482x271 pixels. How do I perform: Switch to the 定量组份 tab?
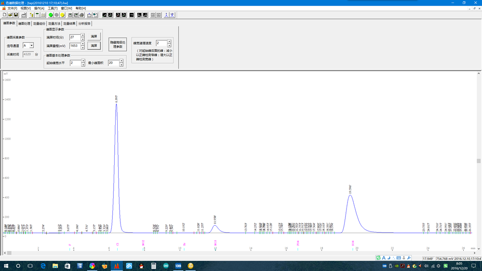click(x=39, y=24)
